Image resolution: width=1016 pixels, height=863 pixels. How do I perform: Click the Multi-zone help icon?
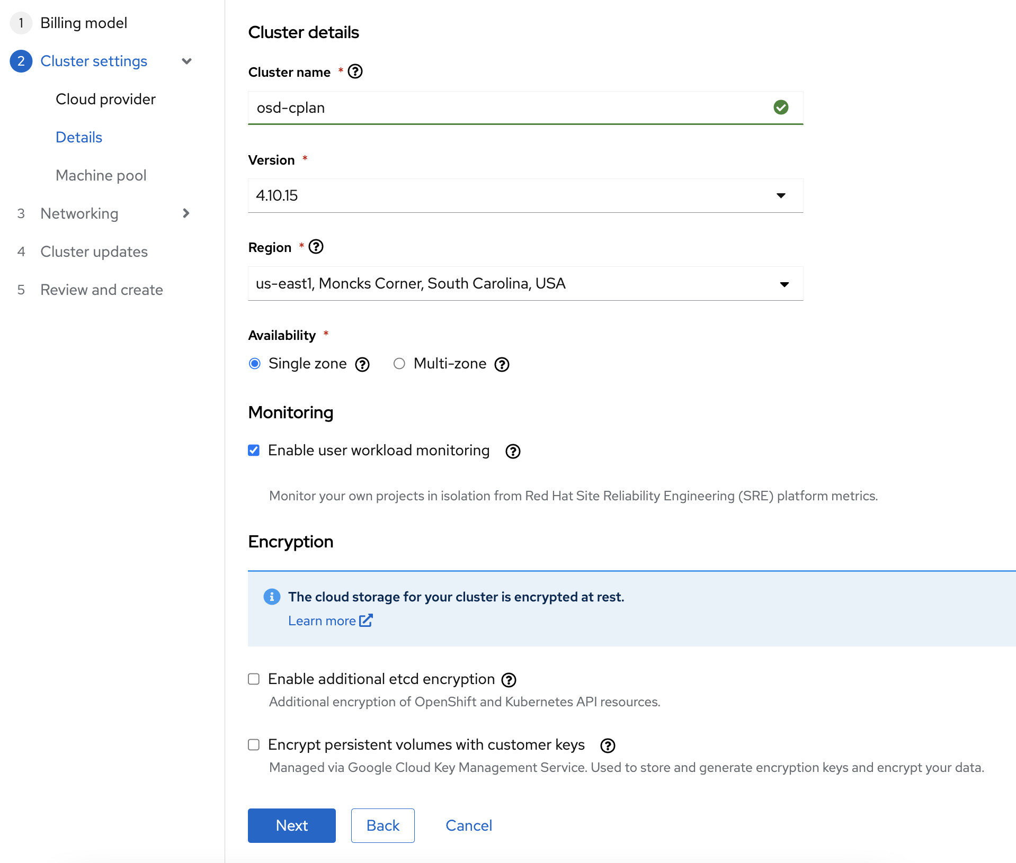point(502,364)
